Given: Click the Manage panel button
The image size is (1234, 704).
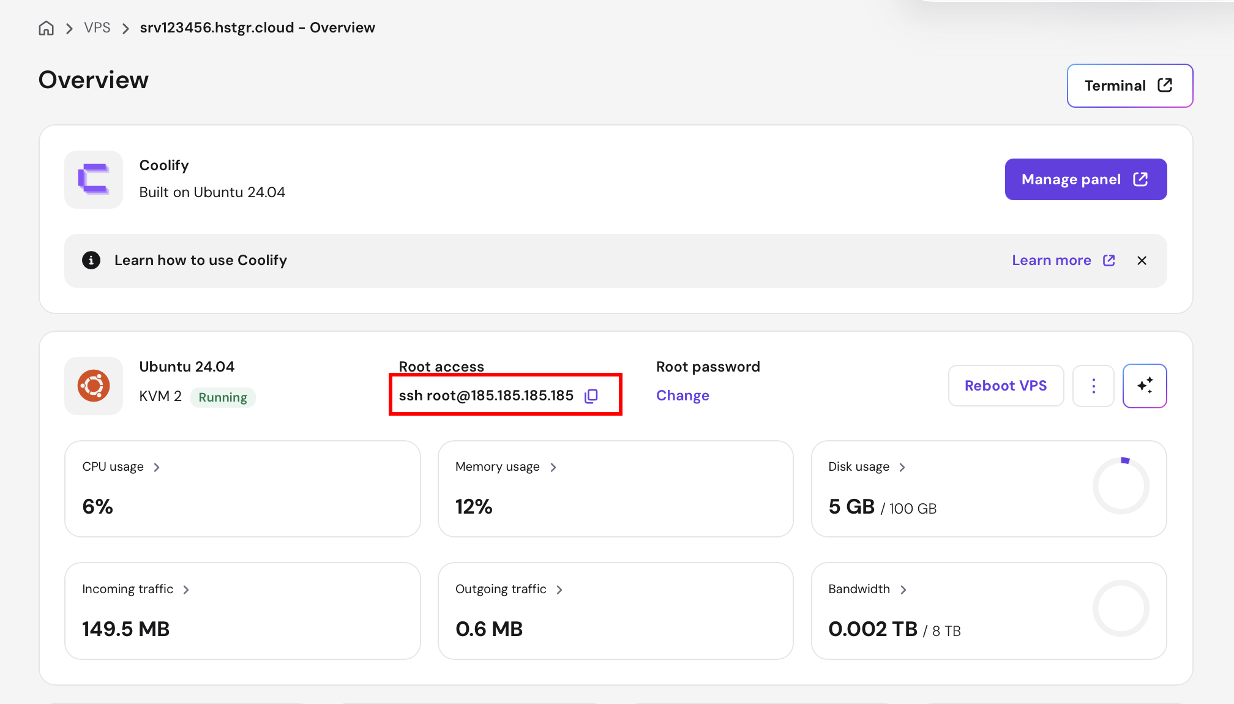Looking at the screenshot, I should pyautogui.click(x=1085, y=179).
